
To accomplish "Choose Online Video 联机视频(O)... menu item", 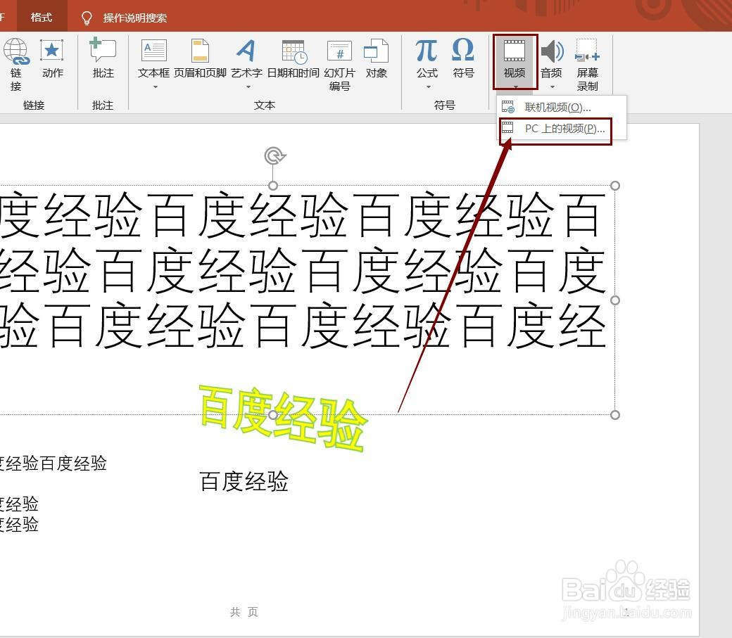I will click(x=562, y=107).
